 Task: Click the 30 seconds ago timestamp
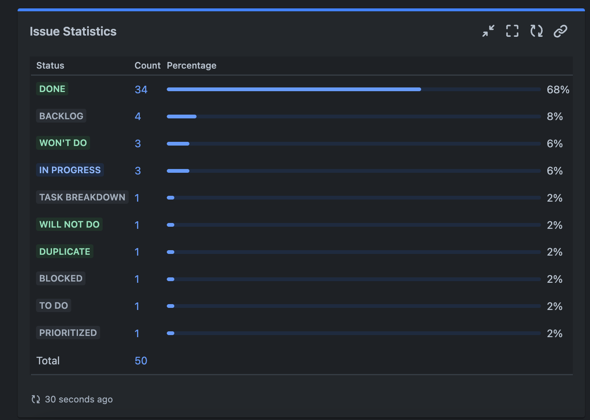point(79,399)
